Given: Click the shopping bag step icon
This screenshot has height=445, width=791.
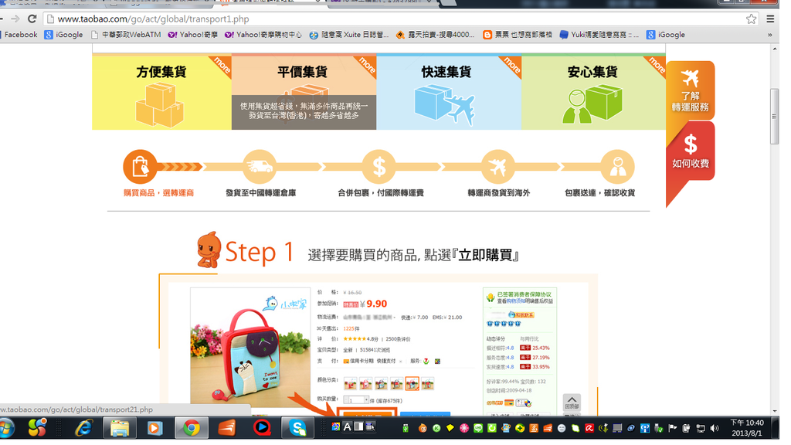Looking at the screenshot, I should tap(140, 167).
